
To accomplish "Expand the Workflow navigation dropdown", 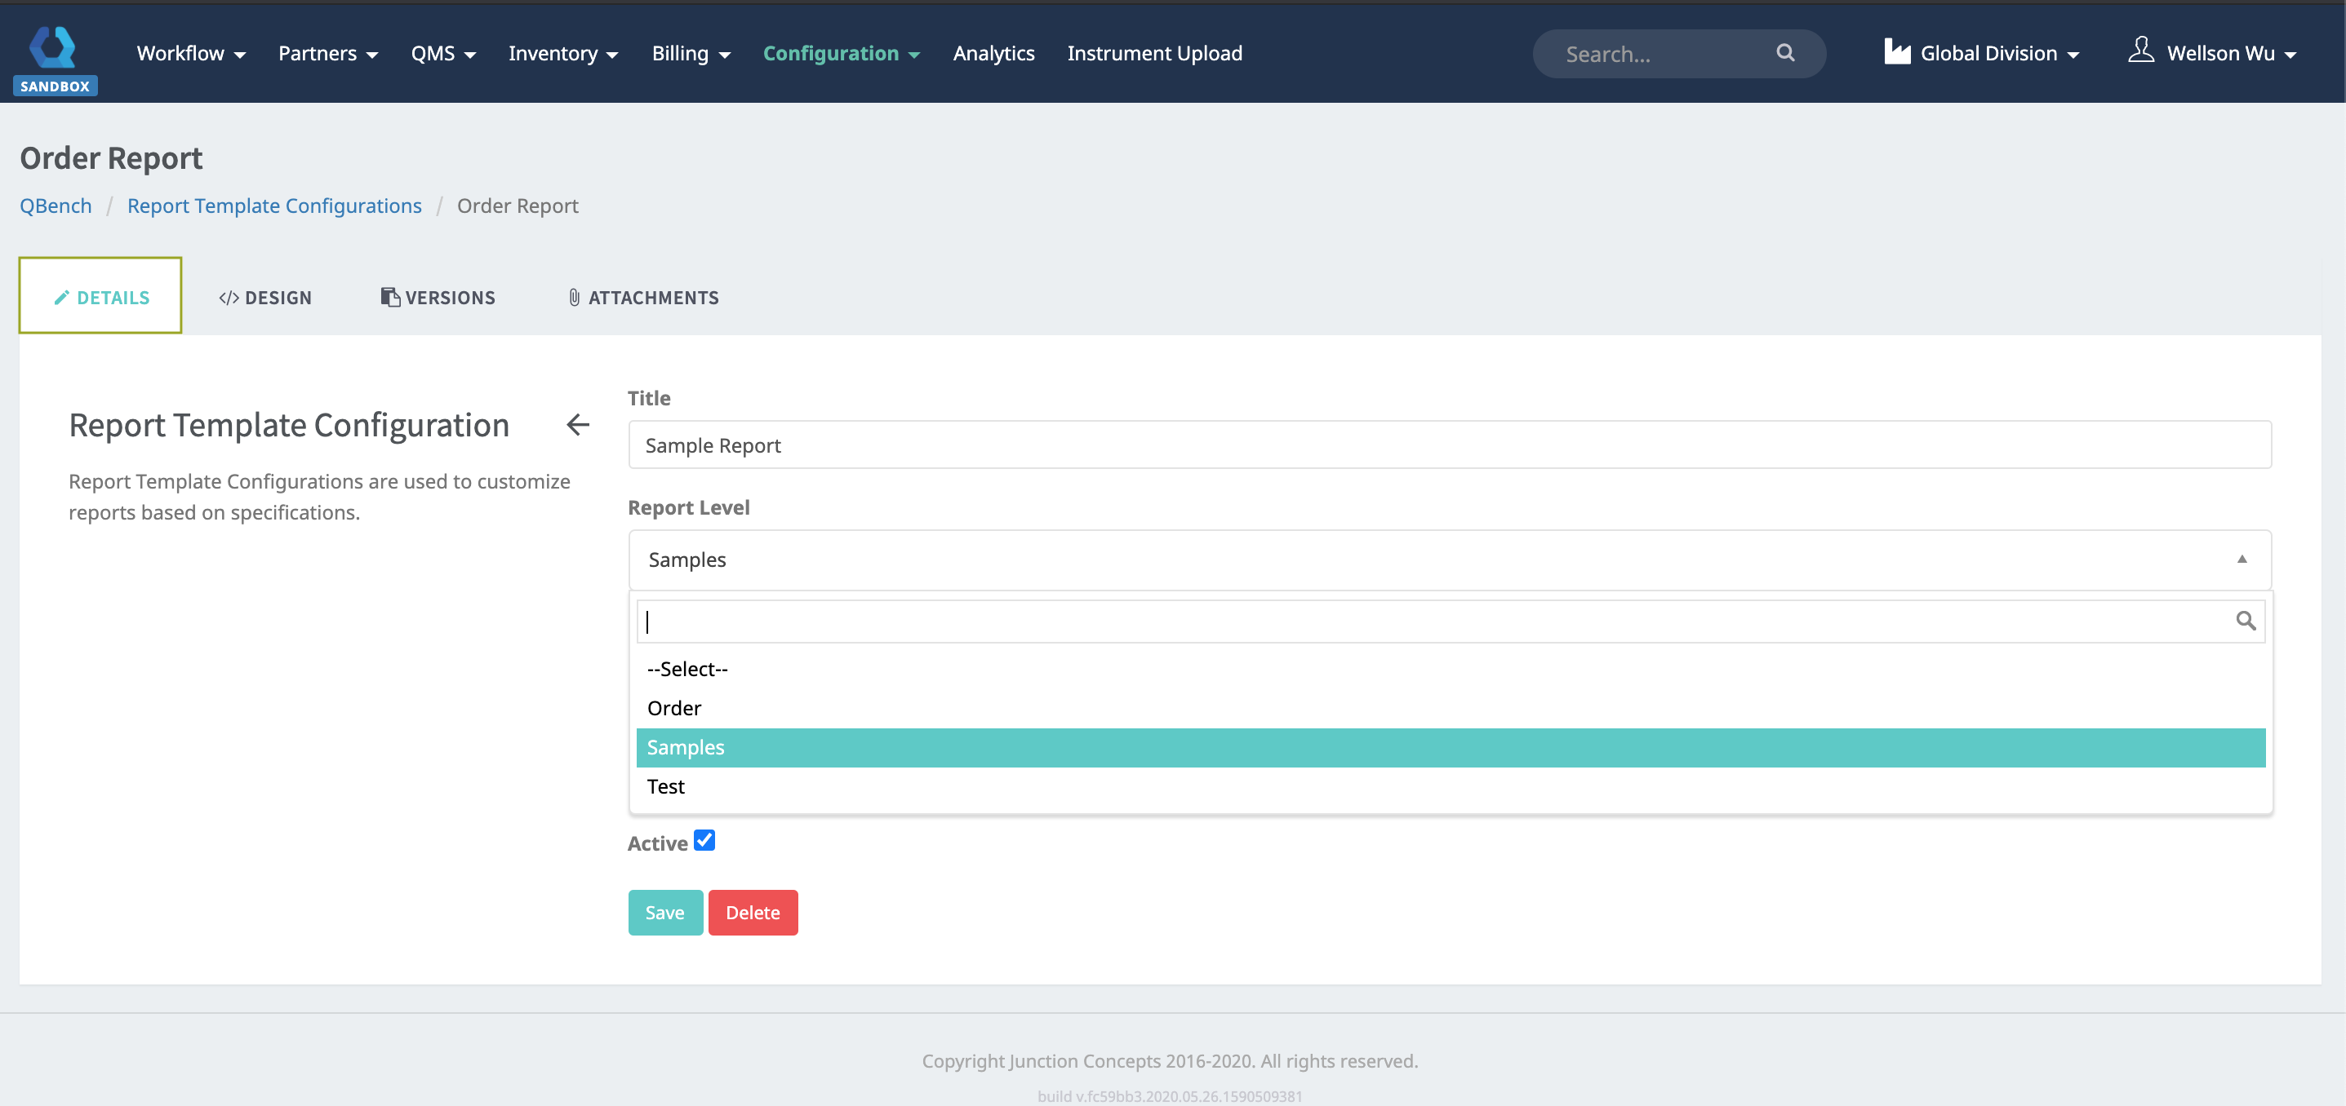I will (x=190, y=53).
